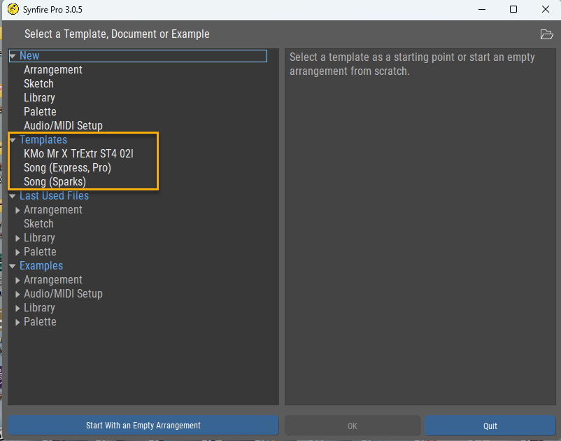Screen dimensions: 561x441
Task: Choose the Song (Sparks) template
Action: 55,182
